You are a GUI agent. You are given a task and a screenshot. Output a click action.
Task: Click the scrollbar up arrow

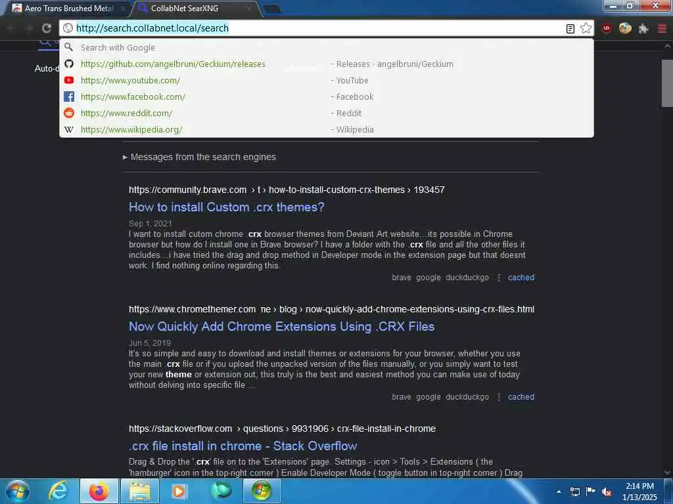(x=668, y=47)
